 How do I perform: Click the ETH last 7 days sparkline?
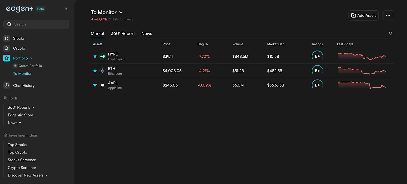(x=362, y=71)
